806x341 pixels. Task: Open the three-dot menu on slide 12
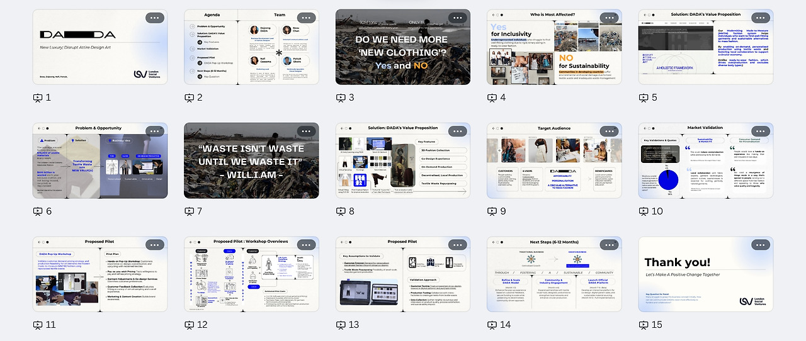305,245
